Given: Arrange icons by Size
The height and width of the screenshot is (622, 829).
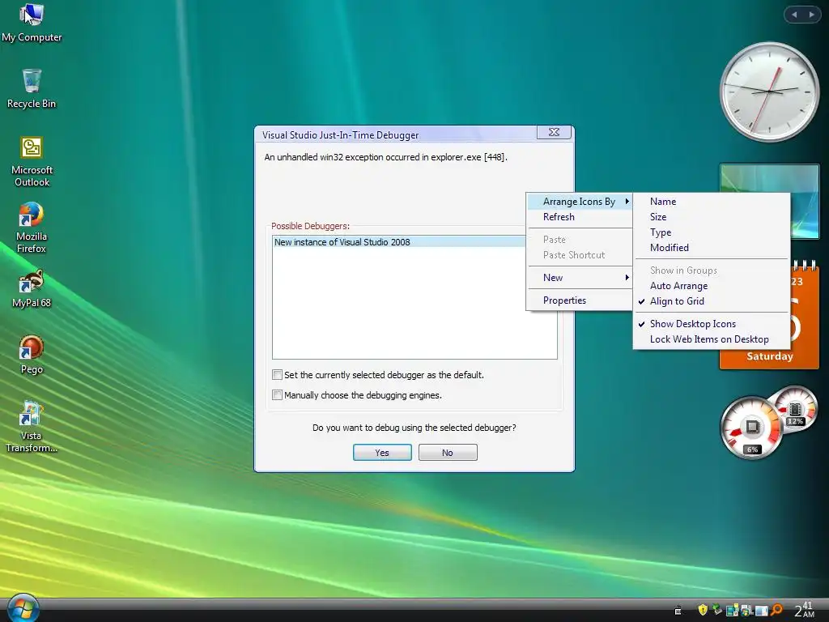Looking at the screenshot, I should 711,217.
